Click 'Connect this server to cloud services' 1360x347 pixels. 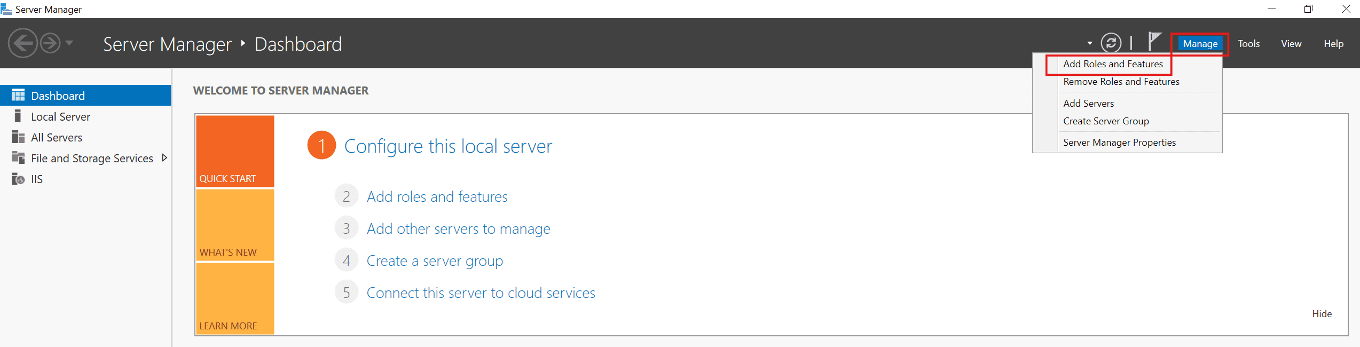pos(481,293)
